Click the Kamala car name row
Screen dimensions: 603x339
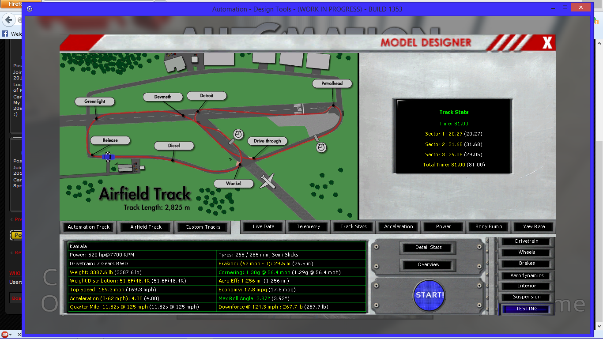tap(217, 246)
